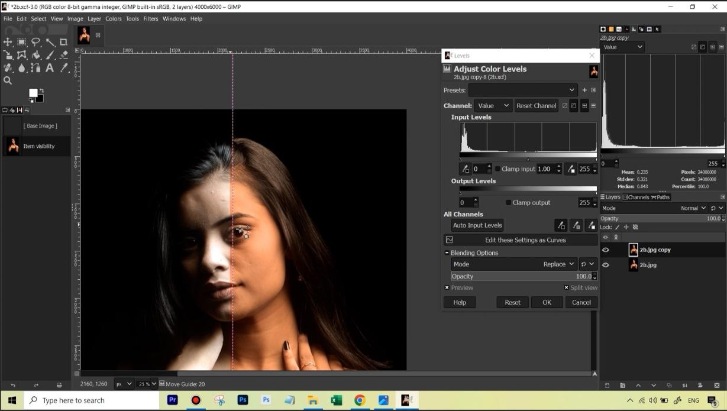This screenshot has height=411, width=727.
Task: Hide the 2b.jpg copy layer
Action: (x=605, y=250)
